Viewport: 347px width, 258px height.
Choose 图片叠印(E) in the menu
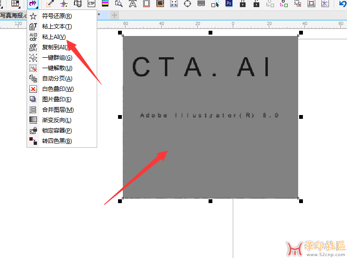tap(62, 99)
